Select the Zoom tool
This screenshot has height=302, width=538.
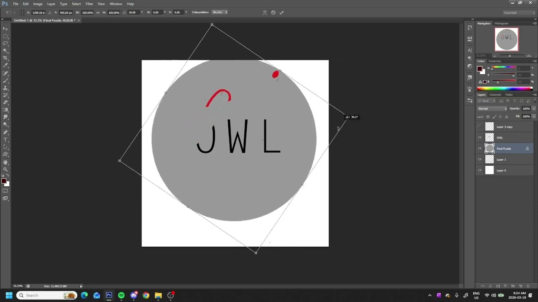click(5, 169)
